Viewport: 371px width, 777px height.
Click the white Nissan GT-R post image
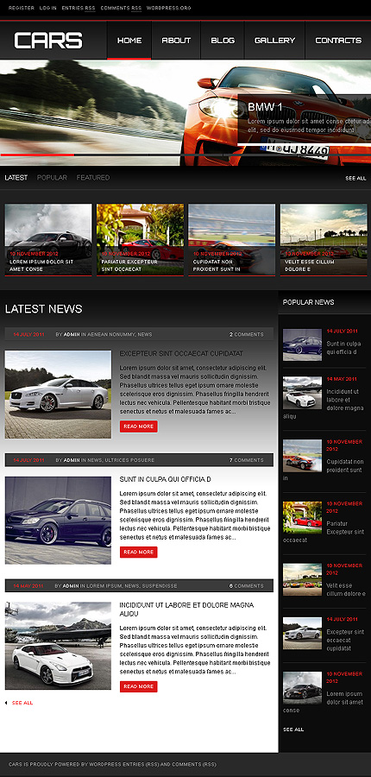[58, 646]
